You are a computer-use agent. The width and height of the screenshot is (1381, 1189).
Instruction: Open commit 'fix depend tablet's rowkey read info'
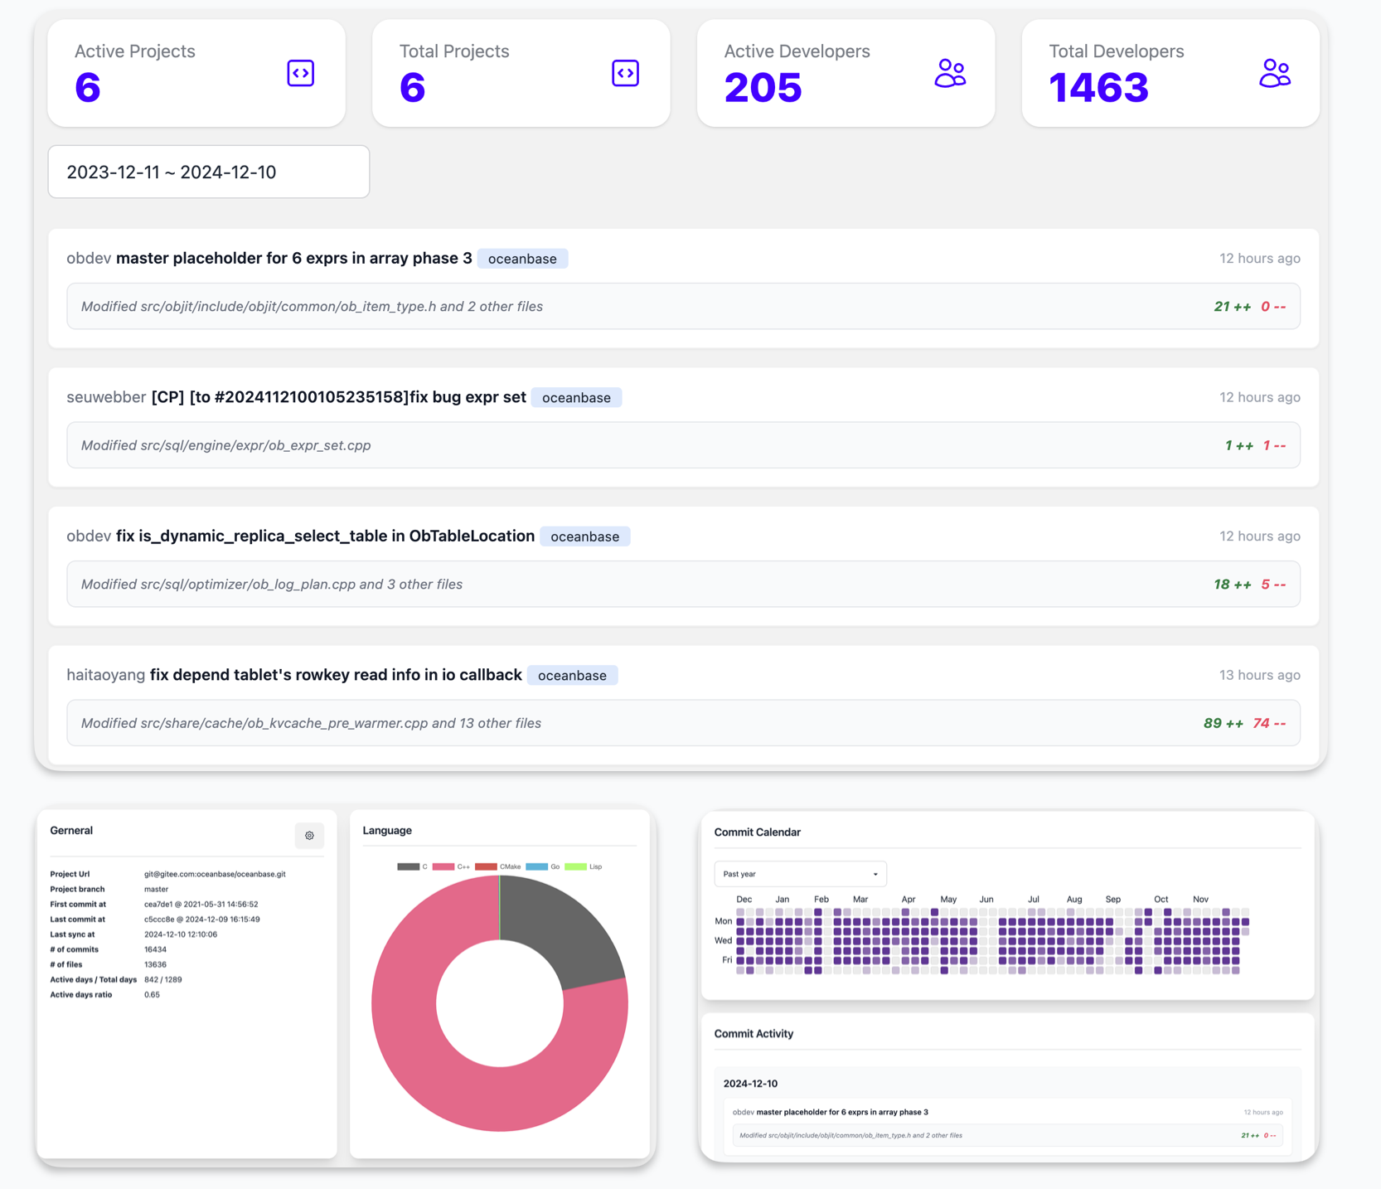pos(336,675)
